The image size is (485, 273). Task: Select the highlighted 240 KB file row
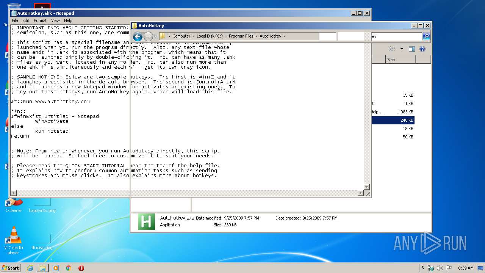[393, 120]
